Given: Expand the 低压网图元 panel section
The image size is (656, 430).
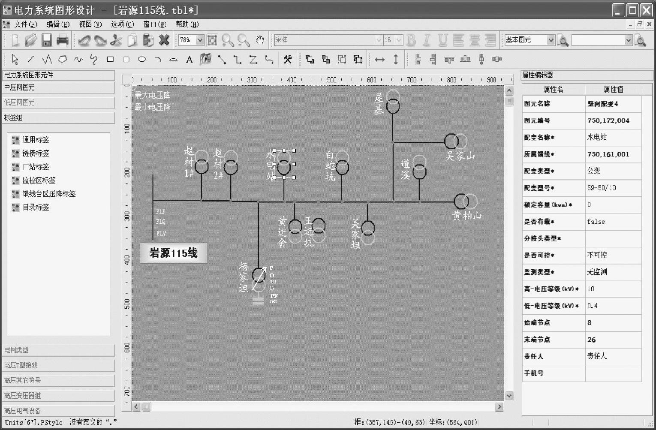Looking at the screenshot, I should click(58, 102).
